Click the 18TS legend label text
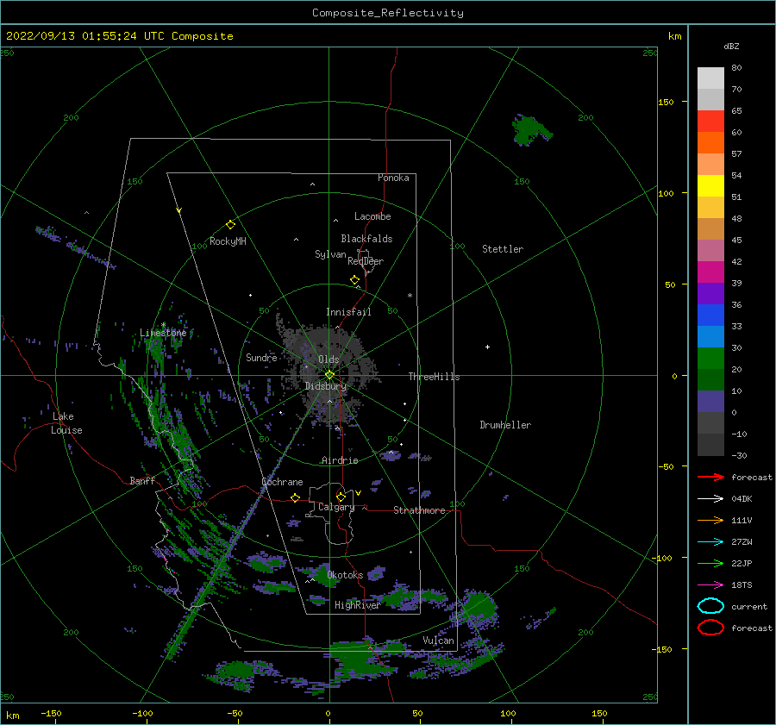Screen dimensions: 776x725 pos(742,585)
